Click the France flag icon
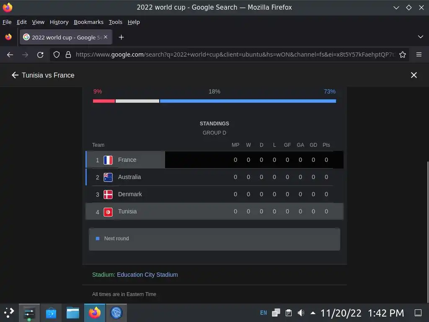Viewport: 429px width, 322px height. click(x=108, y=160)
